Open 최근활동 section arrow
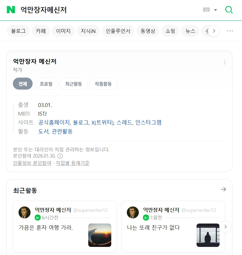This screenshot has height=255, width=242. tap(223, 189)
